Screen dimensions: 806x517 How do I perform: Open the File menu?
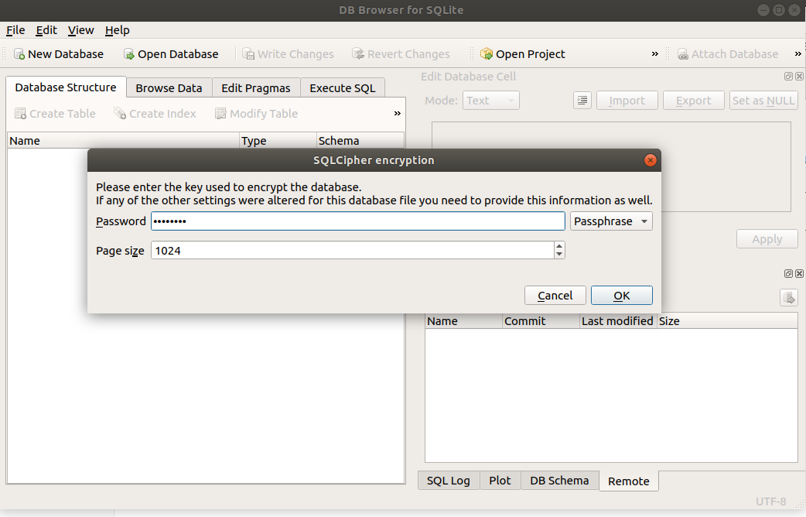[x=15, y=30]
